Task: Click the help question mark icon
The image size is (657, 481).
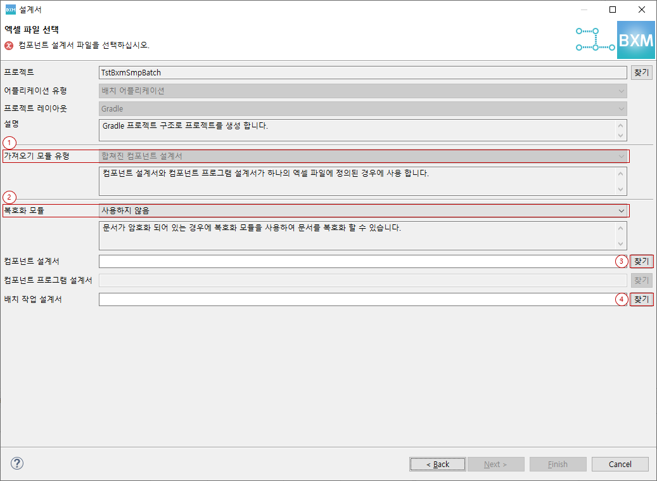Action: click(x=16, y=463)
